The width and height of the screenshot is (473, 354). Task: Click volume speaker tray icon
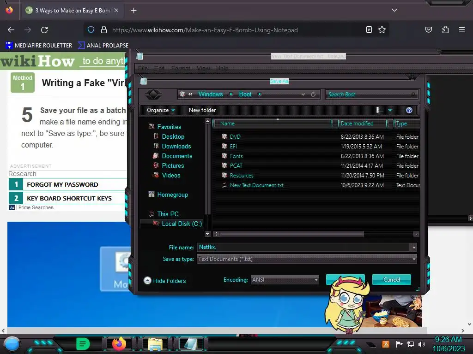(422, 344)
